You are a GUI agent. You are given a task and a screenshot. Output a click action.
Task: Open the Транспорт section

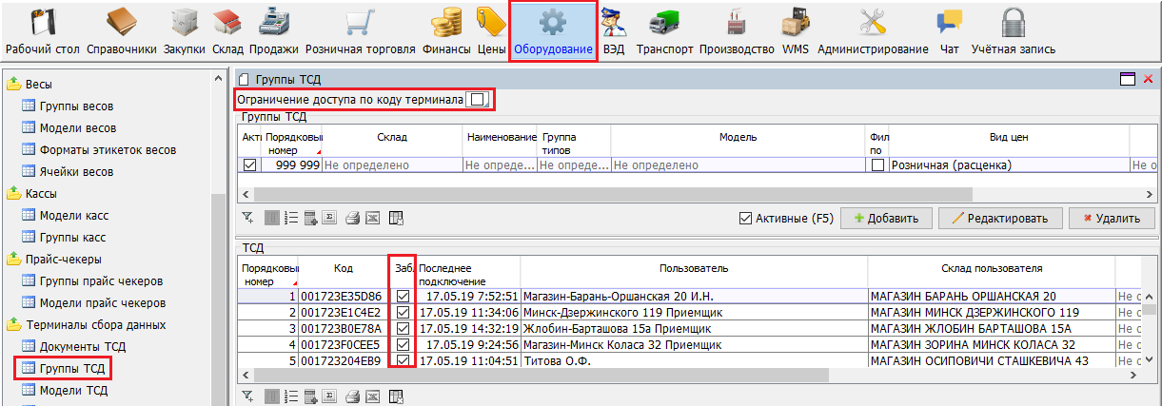pos(665,31)
